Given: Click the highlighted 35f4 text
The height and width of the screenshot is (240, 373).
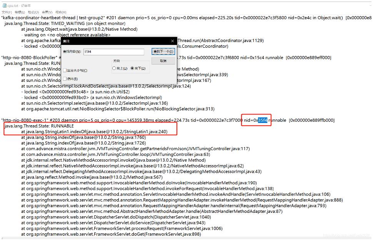Looking at the screenshot, I should (x=263, y=120).
